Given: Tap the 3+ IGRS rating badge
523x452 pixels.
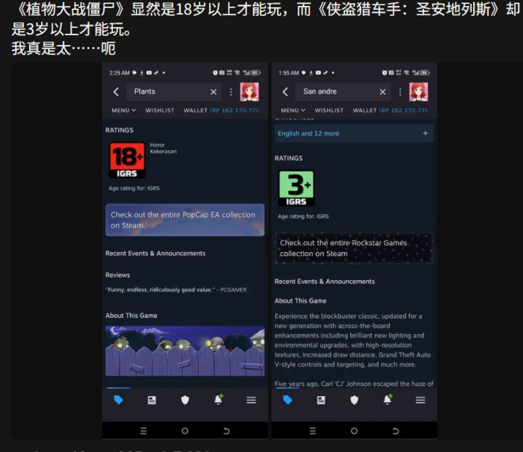Looking at the screenshot, I should [x=296, y=189].
